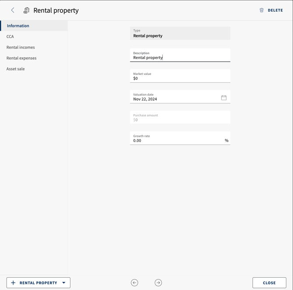Go to previous asset with left arrow
Screen dimensions: 293x290
point(134,283)
